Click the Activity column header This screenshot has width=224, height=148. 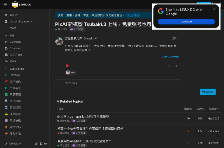coord(213,109)
